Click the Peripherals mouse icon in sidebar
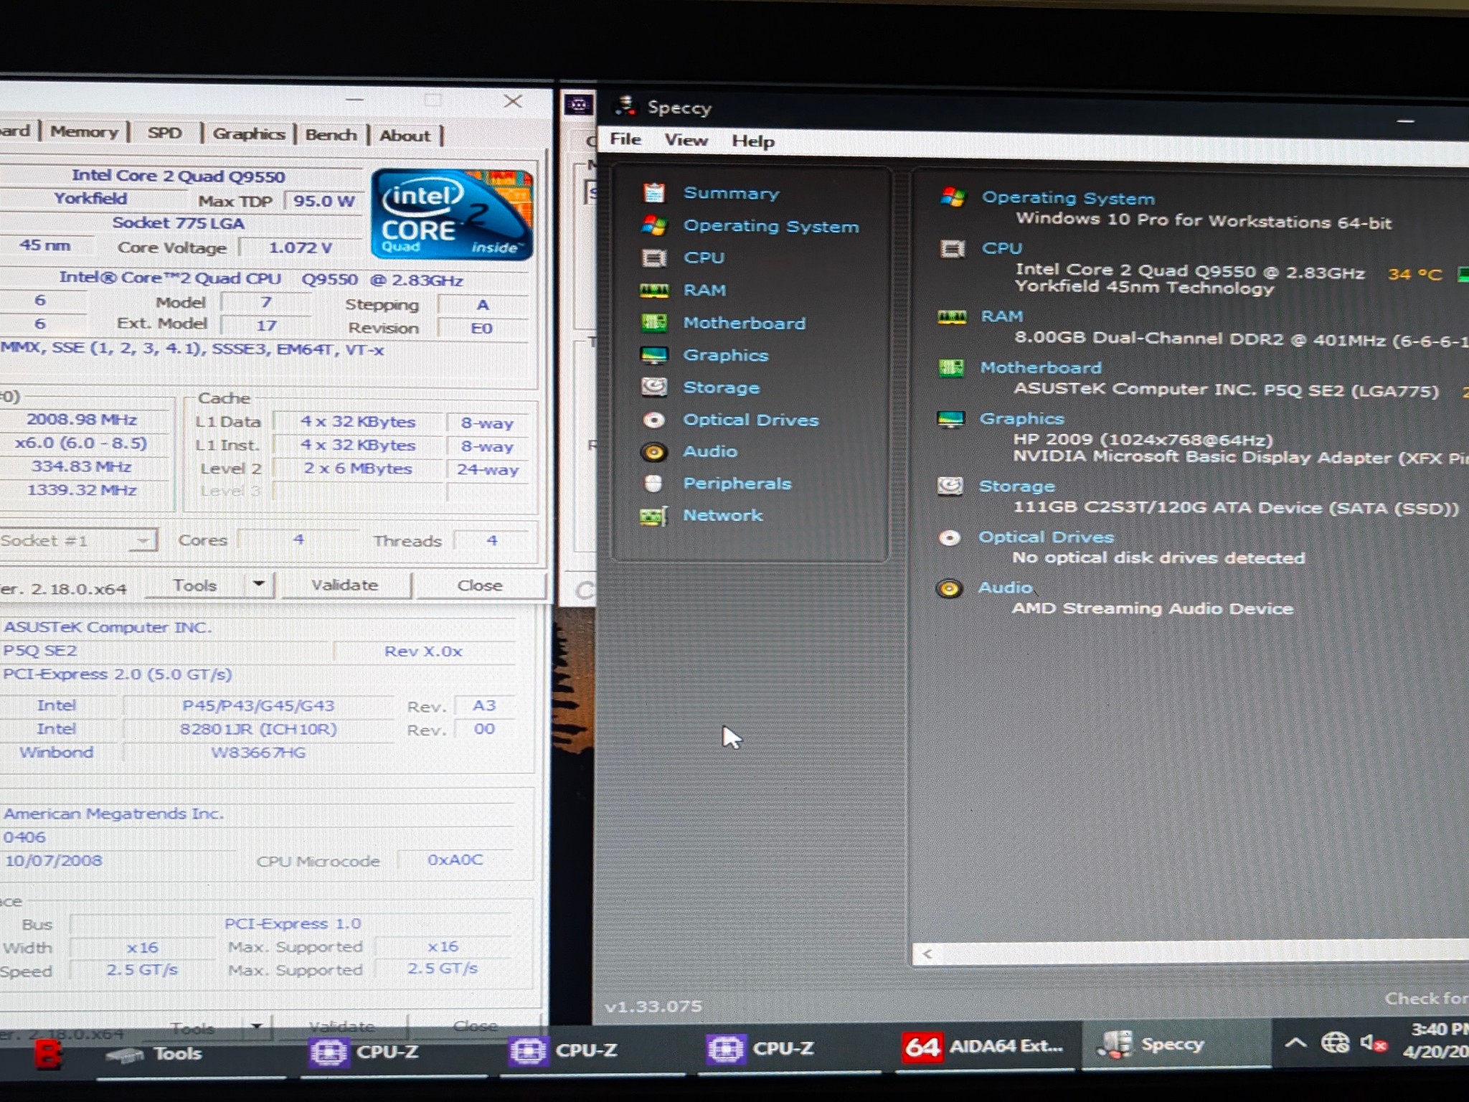The width and height of the screenshot is (1469, 1102). 653,484
